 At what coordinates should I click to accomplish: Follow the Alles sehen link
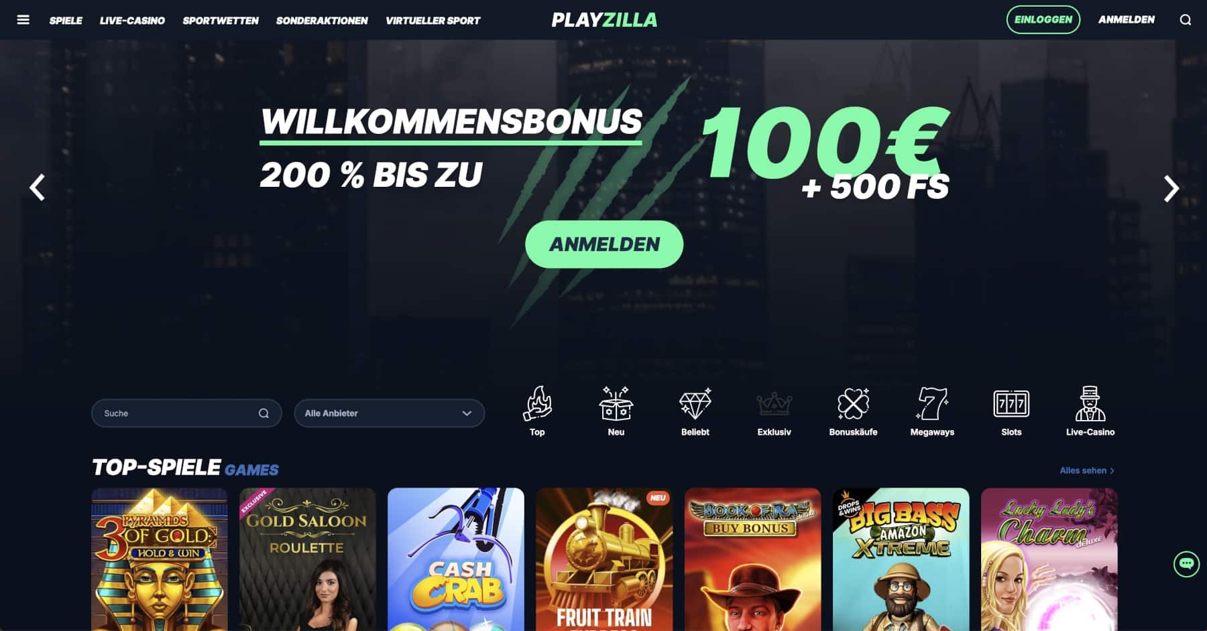point(1087,471)
